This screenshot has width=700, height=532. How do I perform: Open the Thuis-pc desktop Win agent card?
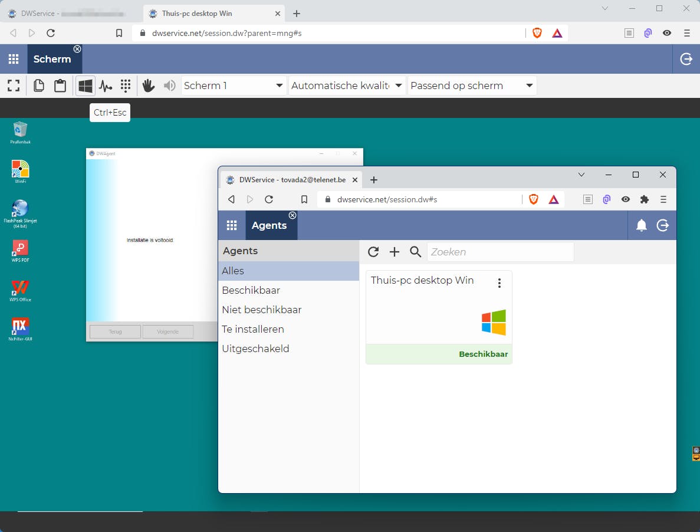click(x=439, y=317)
